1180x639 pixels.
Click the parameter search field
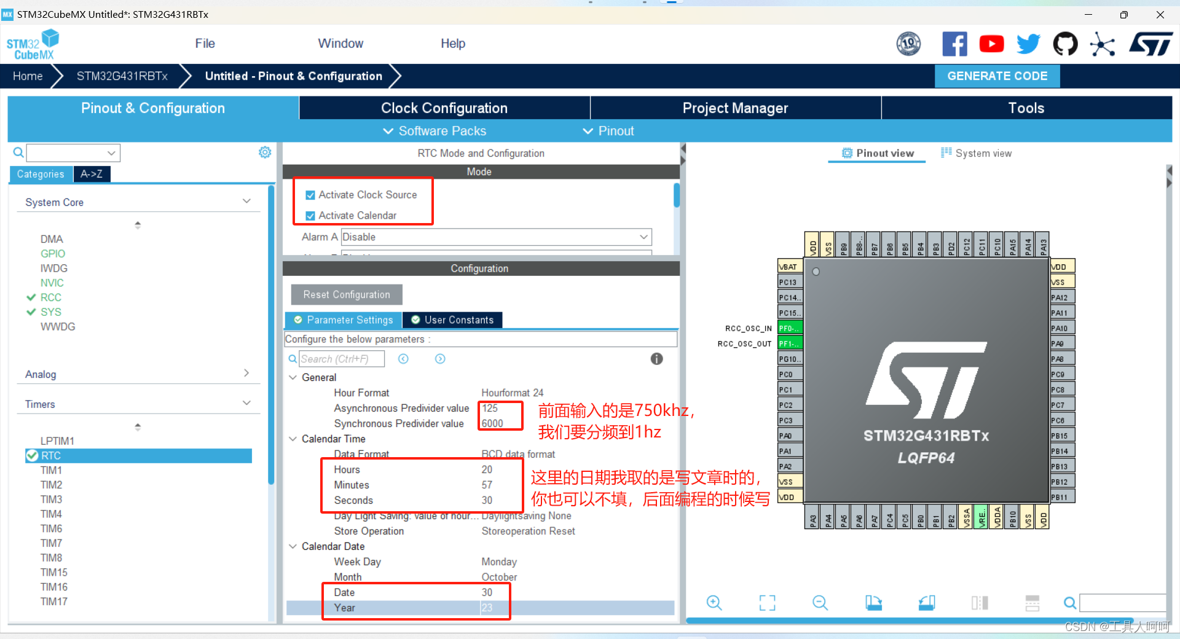coord(342,359)
